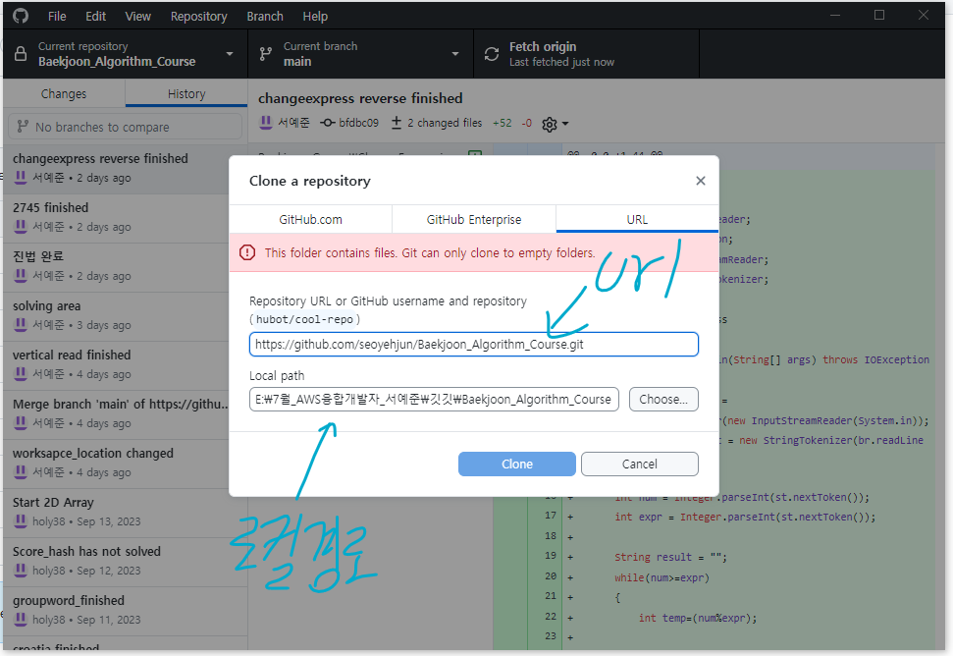The image size is (953, 656).
Task: Select the URL tab in clone dialog
Action: (x=638, y=219)
